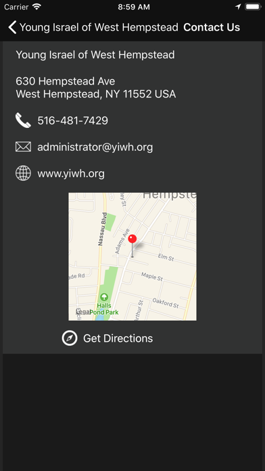This screenshot has width=265, height=471.
Task: Tap the 630 Hempstead Ave address line
Action: 66,81
